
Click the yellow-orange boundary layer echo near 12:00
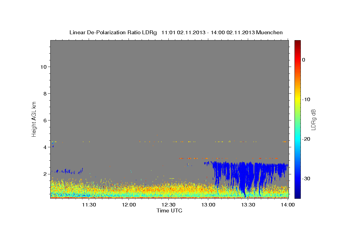pos(129,189)
